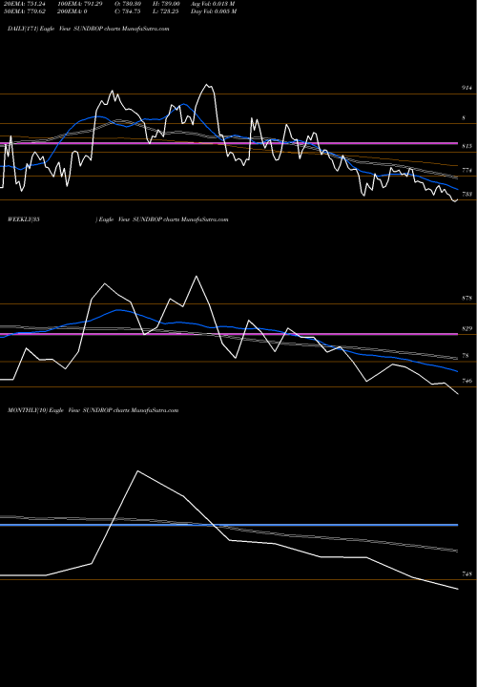Click the 878 price label on weekly chart
The width and height of the screenshot is (477, 687).
tap(467, 298)
